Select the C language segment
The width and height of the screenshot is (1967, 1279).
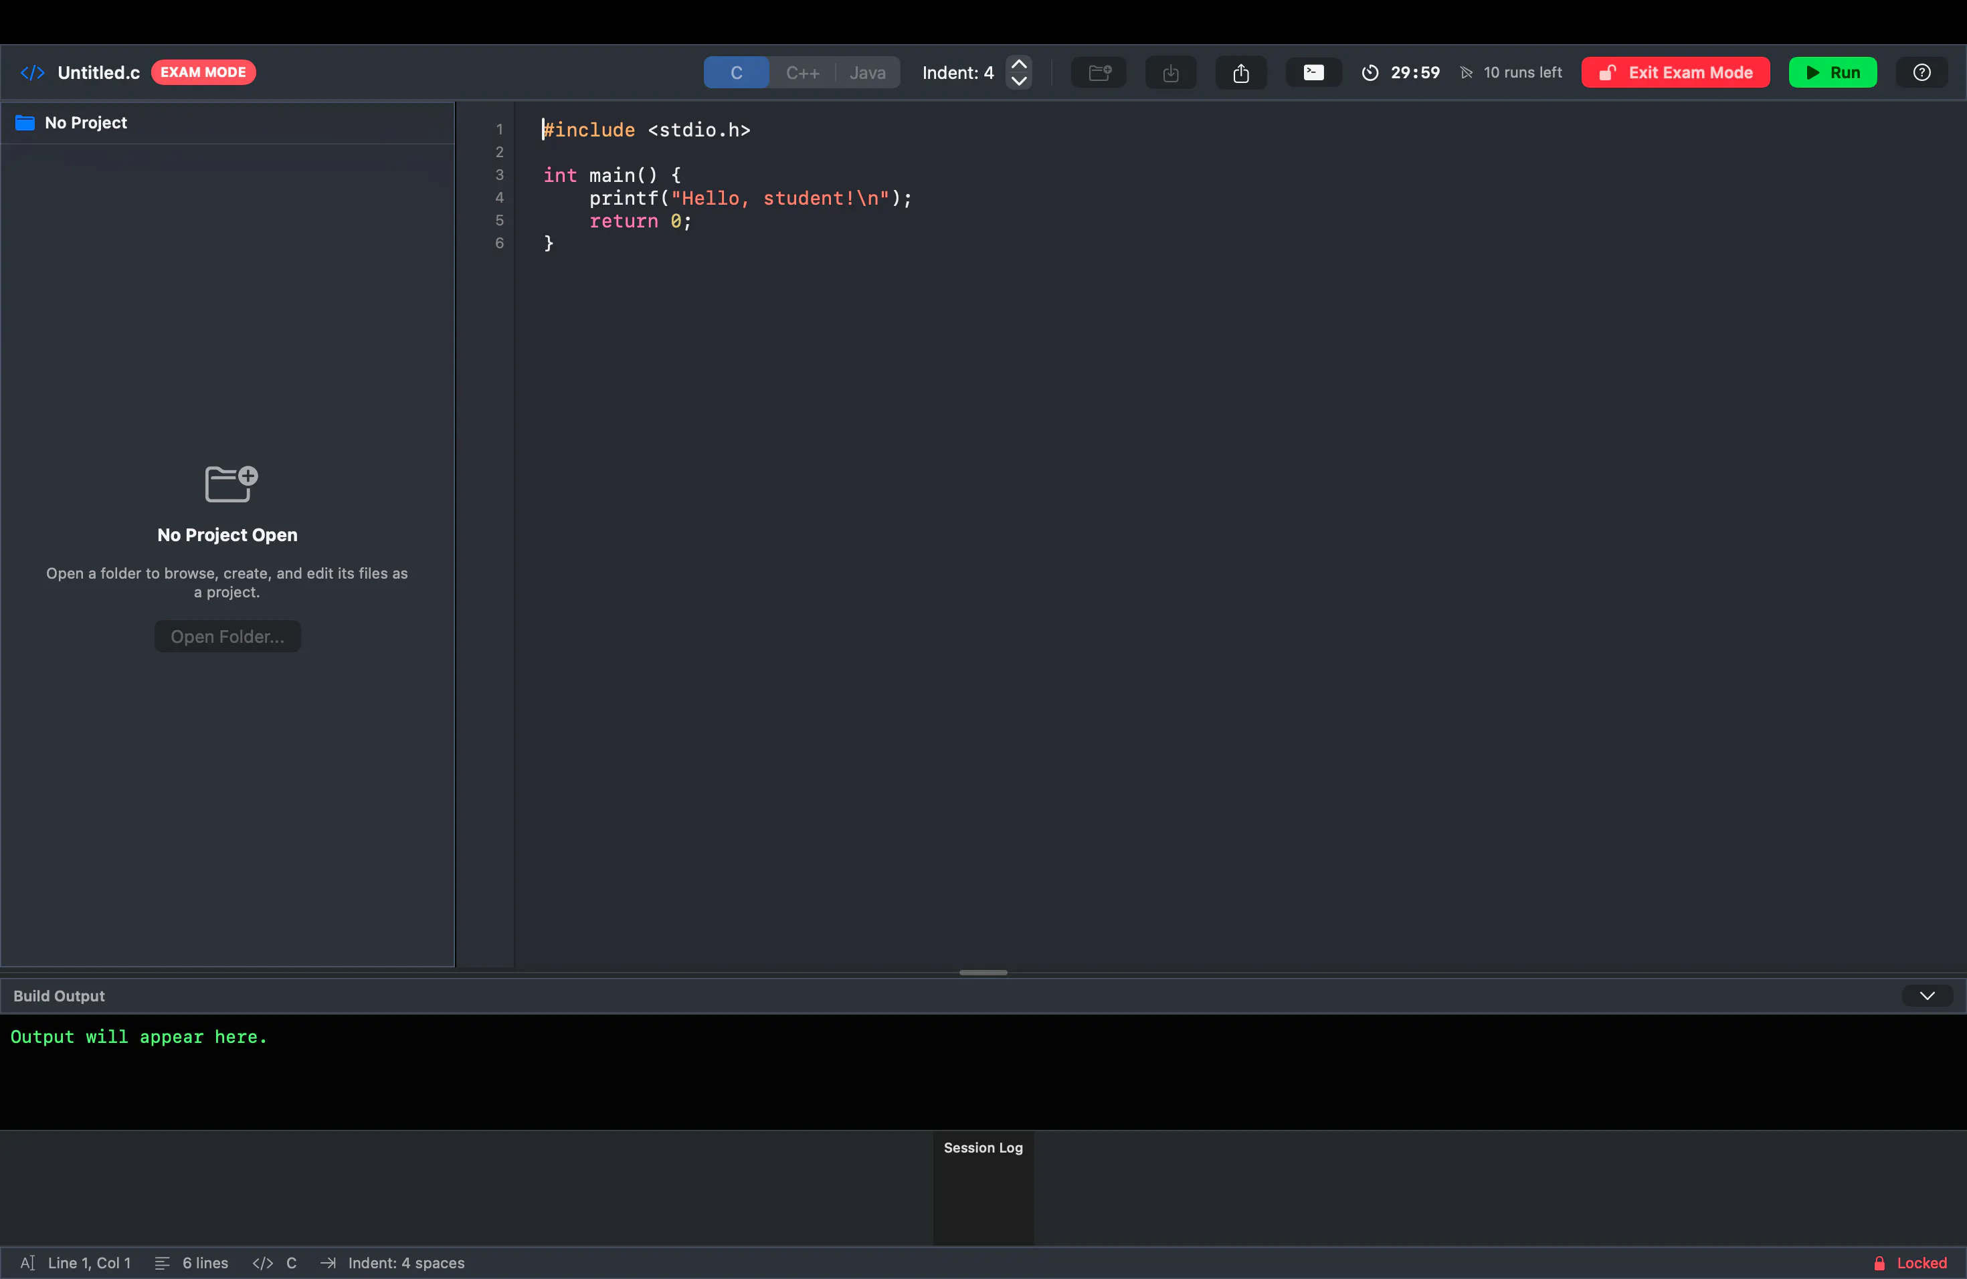[x=735, y=73]
